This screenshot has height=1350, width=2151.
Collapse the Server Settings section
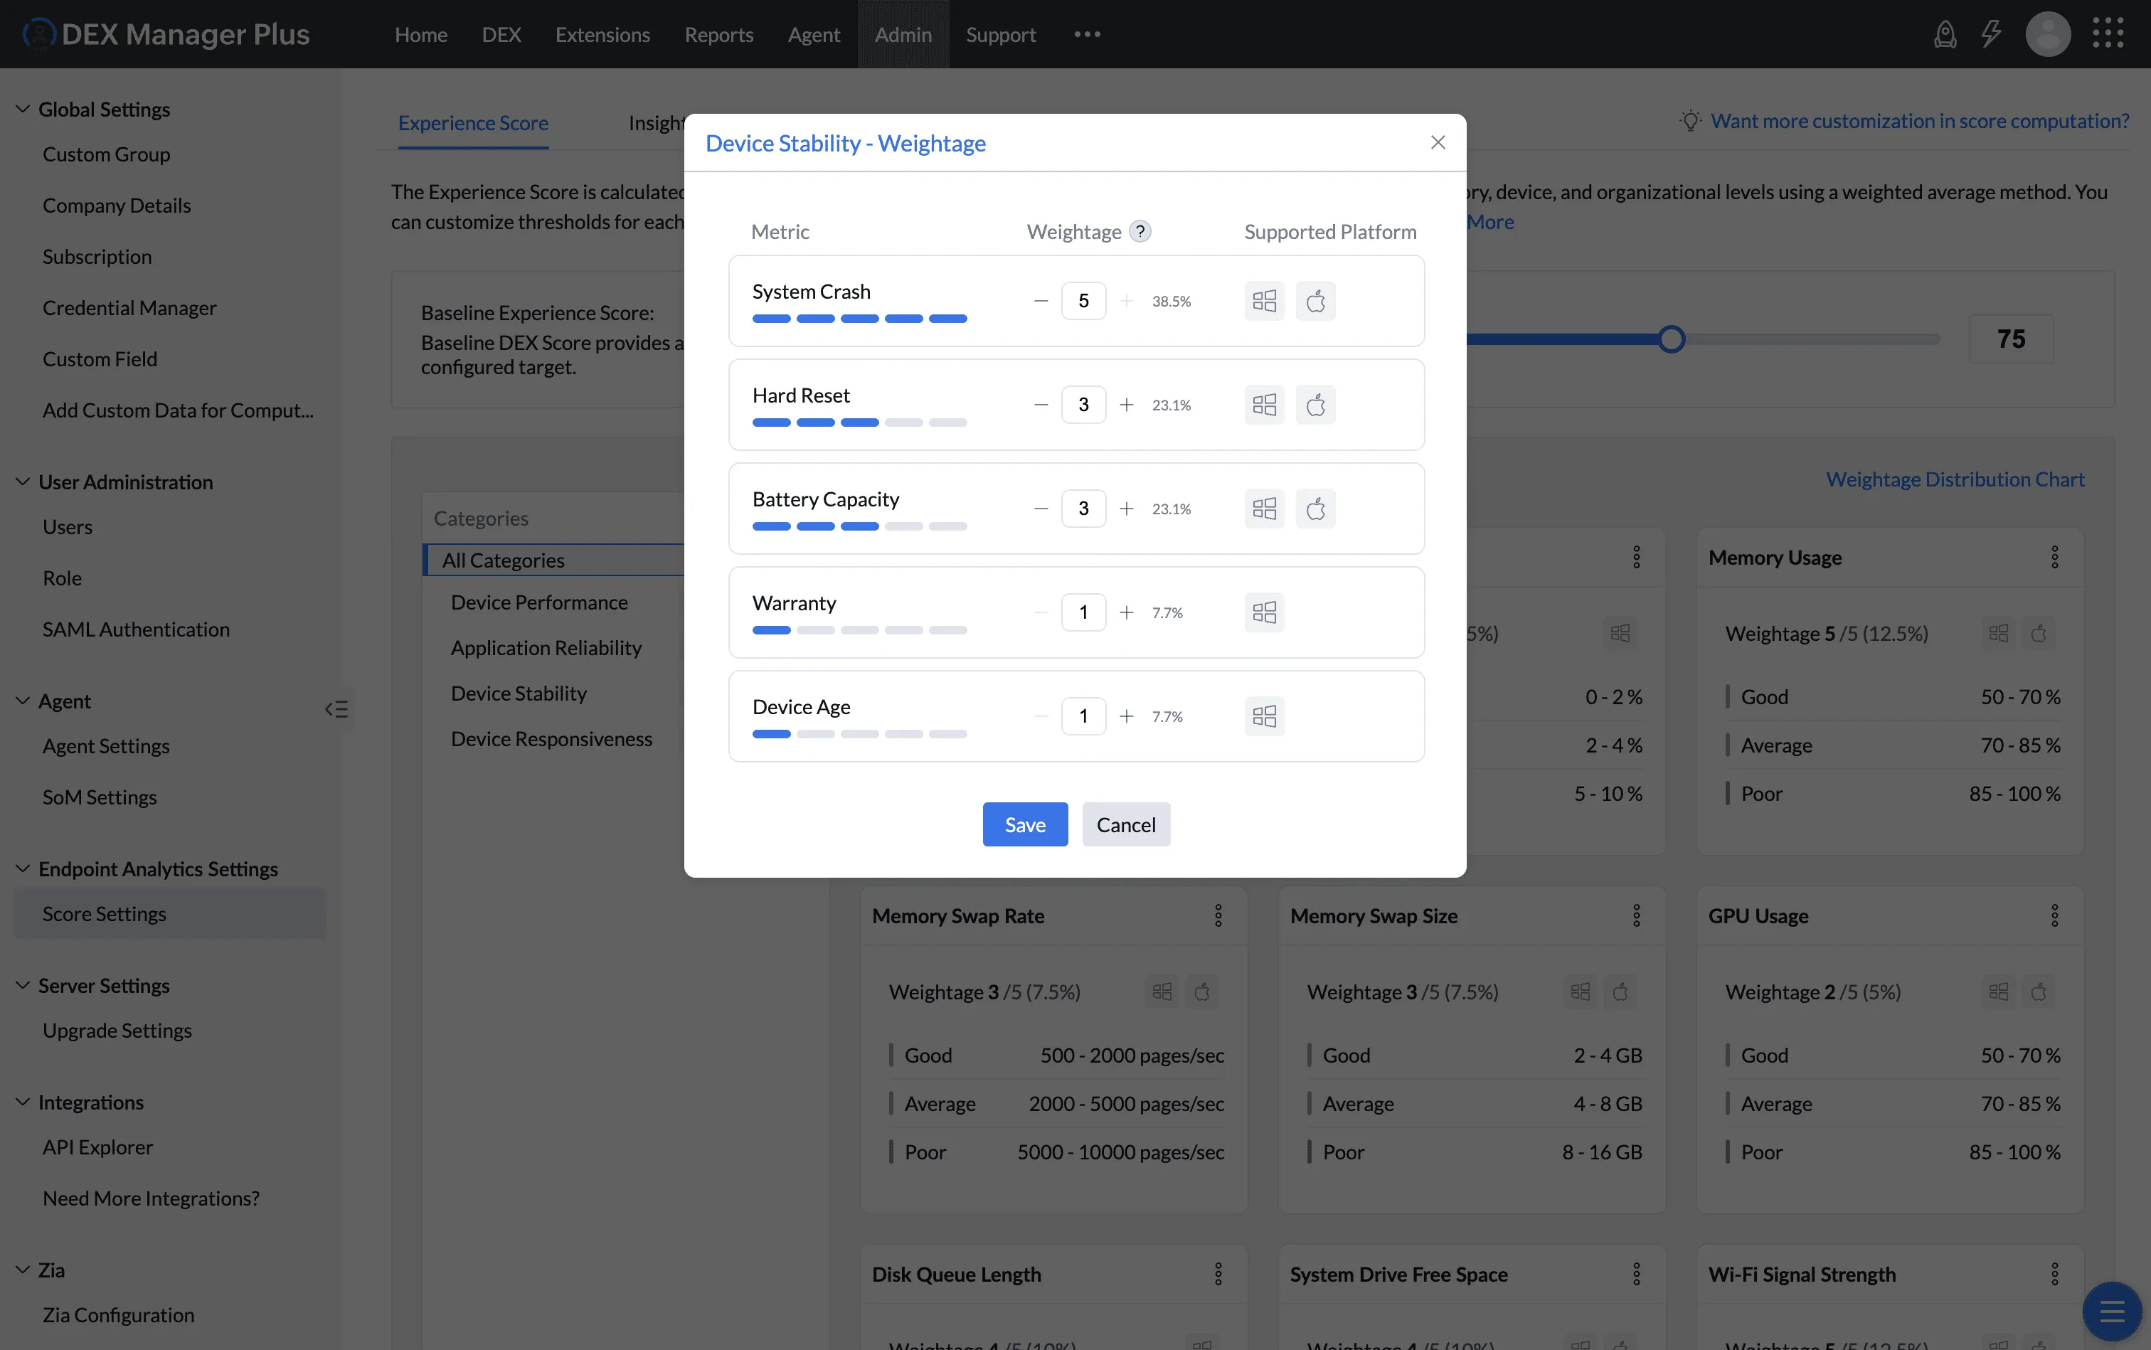tap(22, 985)
